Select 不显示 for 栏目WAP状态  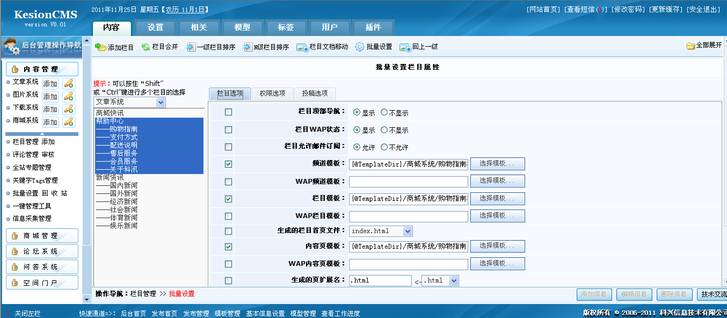click(384, 130)
